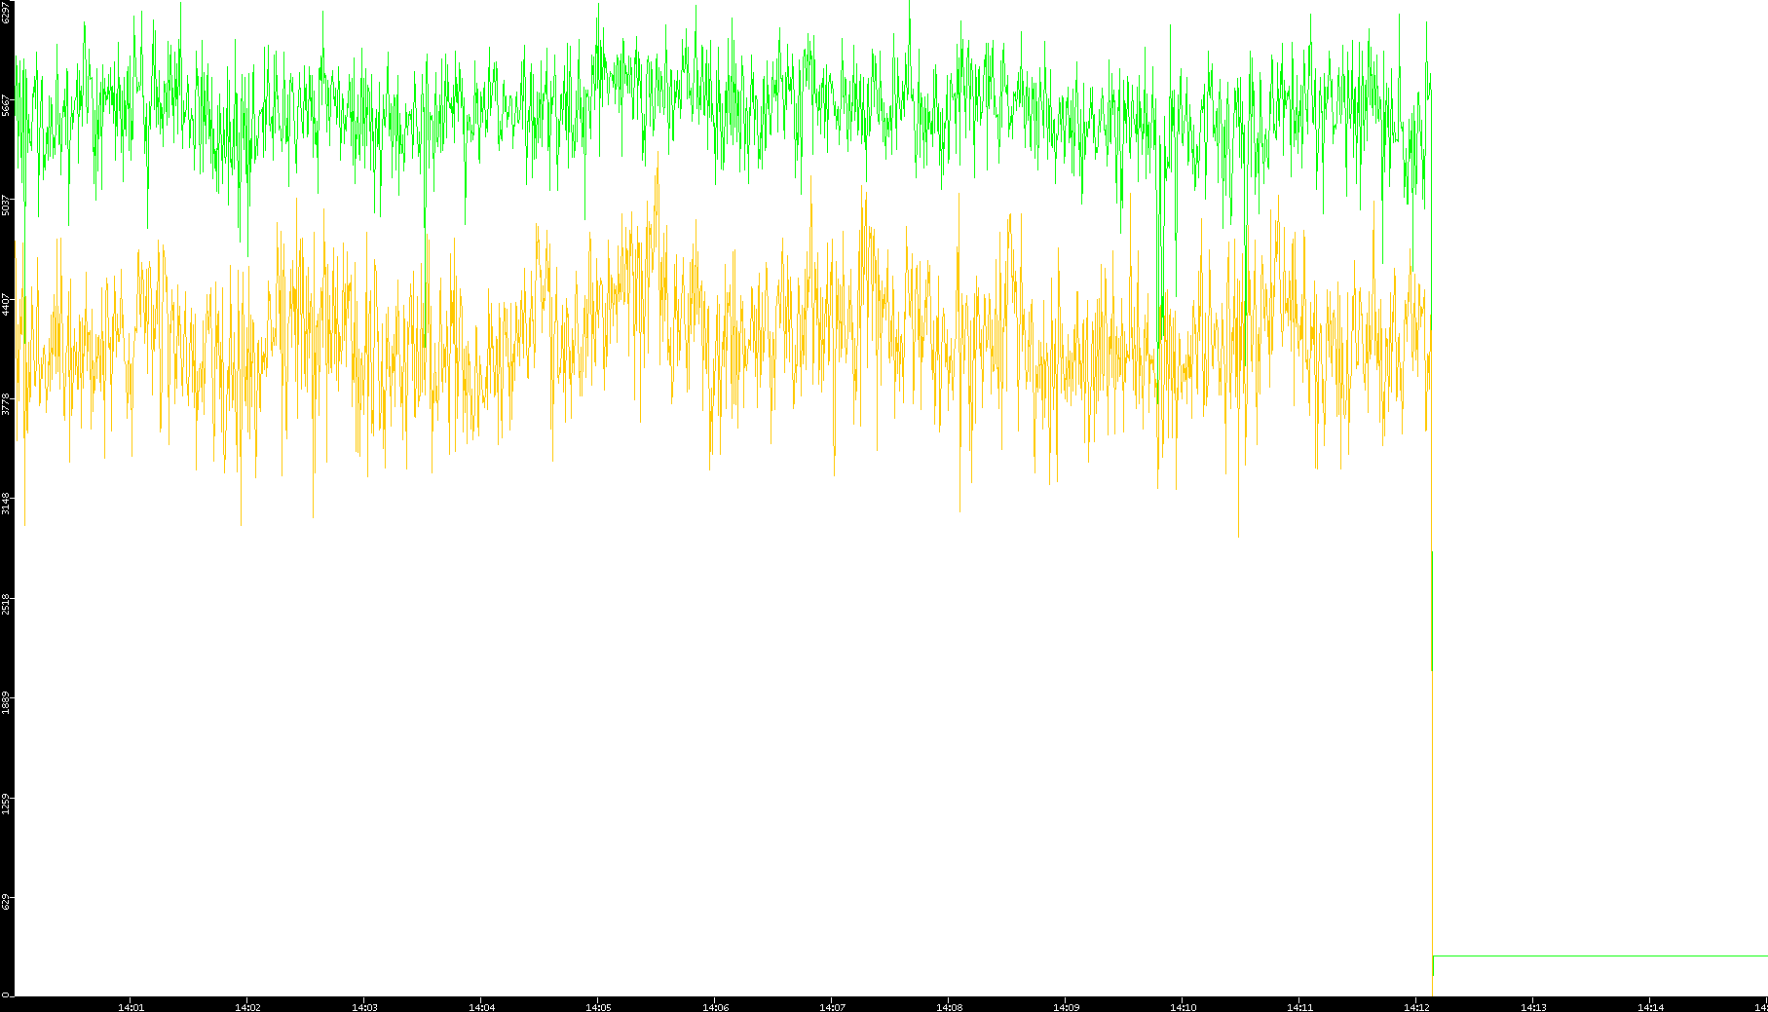Select the 3148 vertical axis label
This screenshot has height=1012, width=1768.
click(6, 504)
